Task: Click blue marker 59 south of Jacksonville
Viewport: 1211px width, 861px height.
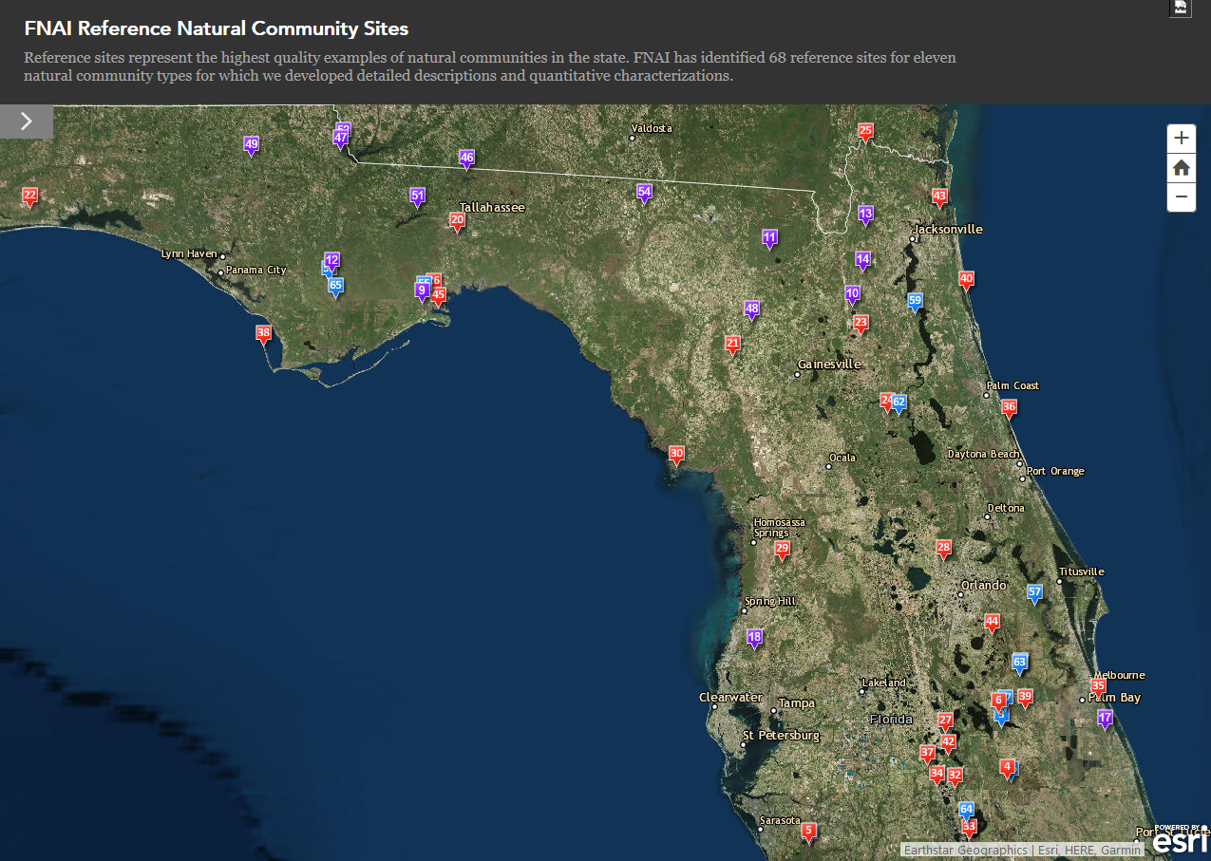Action: pyautogui.click(x=915, y=301)
